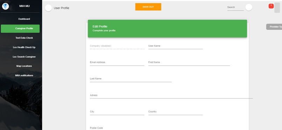Focus the City field
The width and height of the screenshot is (282, 130).
click(x=117, y=112)
